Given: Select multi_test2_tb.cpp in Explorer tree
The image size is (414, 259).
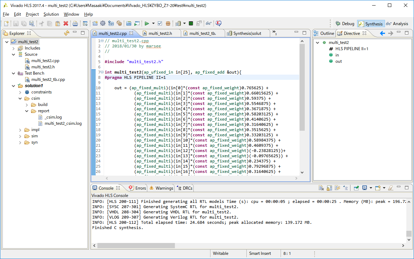Looking at the screenshot, I should [x=48, y=79].
